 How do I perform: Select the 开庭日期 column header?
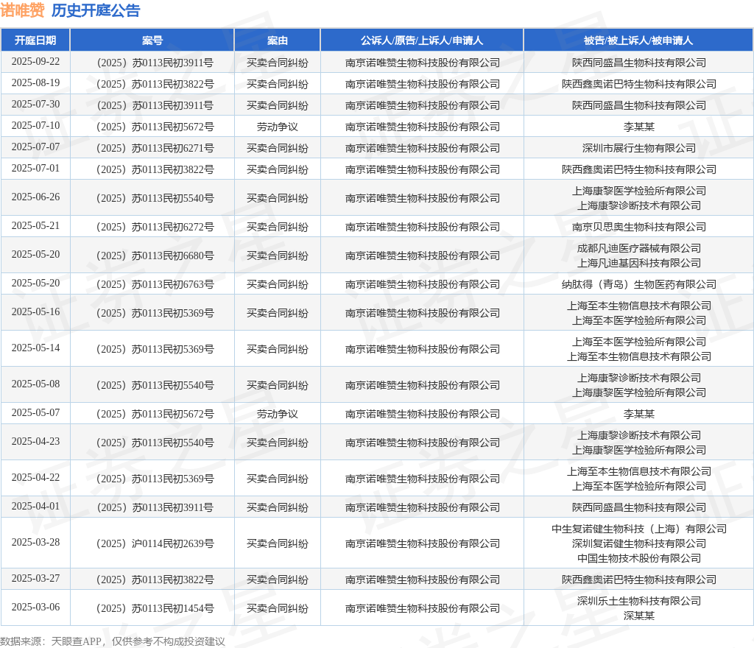35,40
